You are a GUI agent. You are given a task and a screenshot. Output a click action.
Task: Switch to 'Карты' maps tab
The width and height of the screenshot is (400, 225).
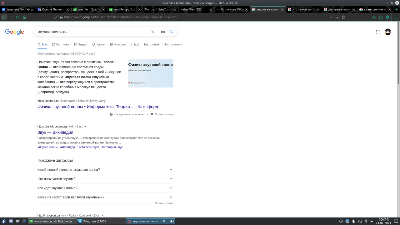click(x=99, y=44)
